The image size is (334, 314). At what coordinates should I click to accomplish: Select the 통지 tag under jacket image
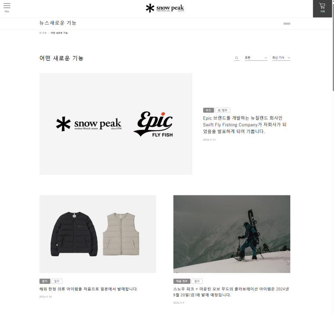(x=45, y=281)
